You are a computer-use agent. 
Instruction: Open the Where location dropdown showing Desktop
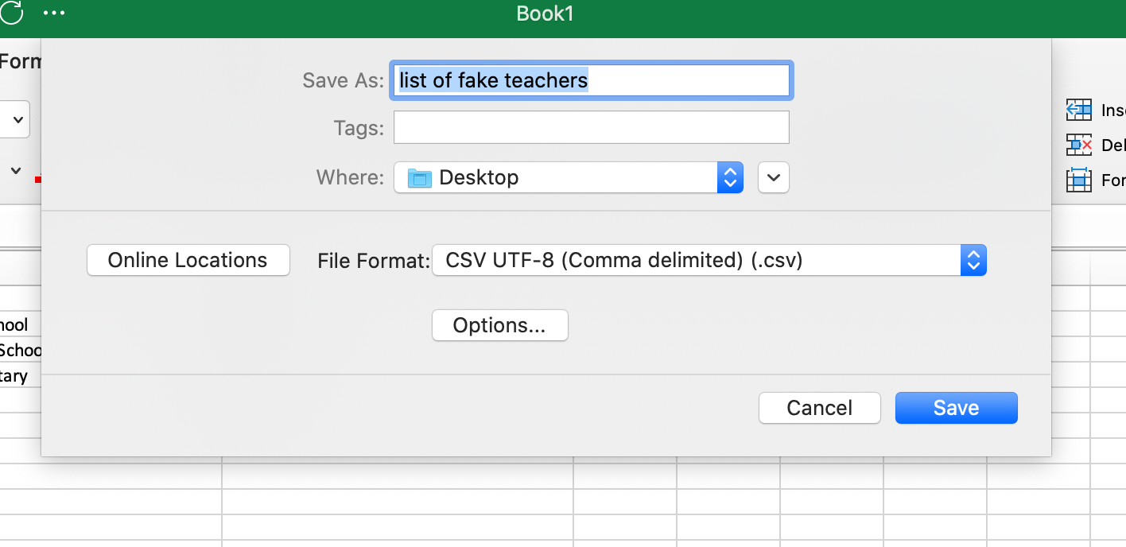tap(569, 177)
